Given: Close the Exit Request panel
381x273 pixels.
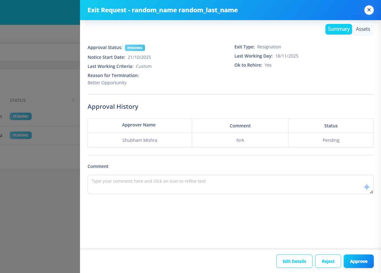Looking at the screenshot, I should coord(369,10).
